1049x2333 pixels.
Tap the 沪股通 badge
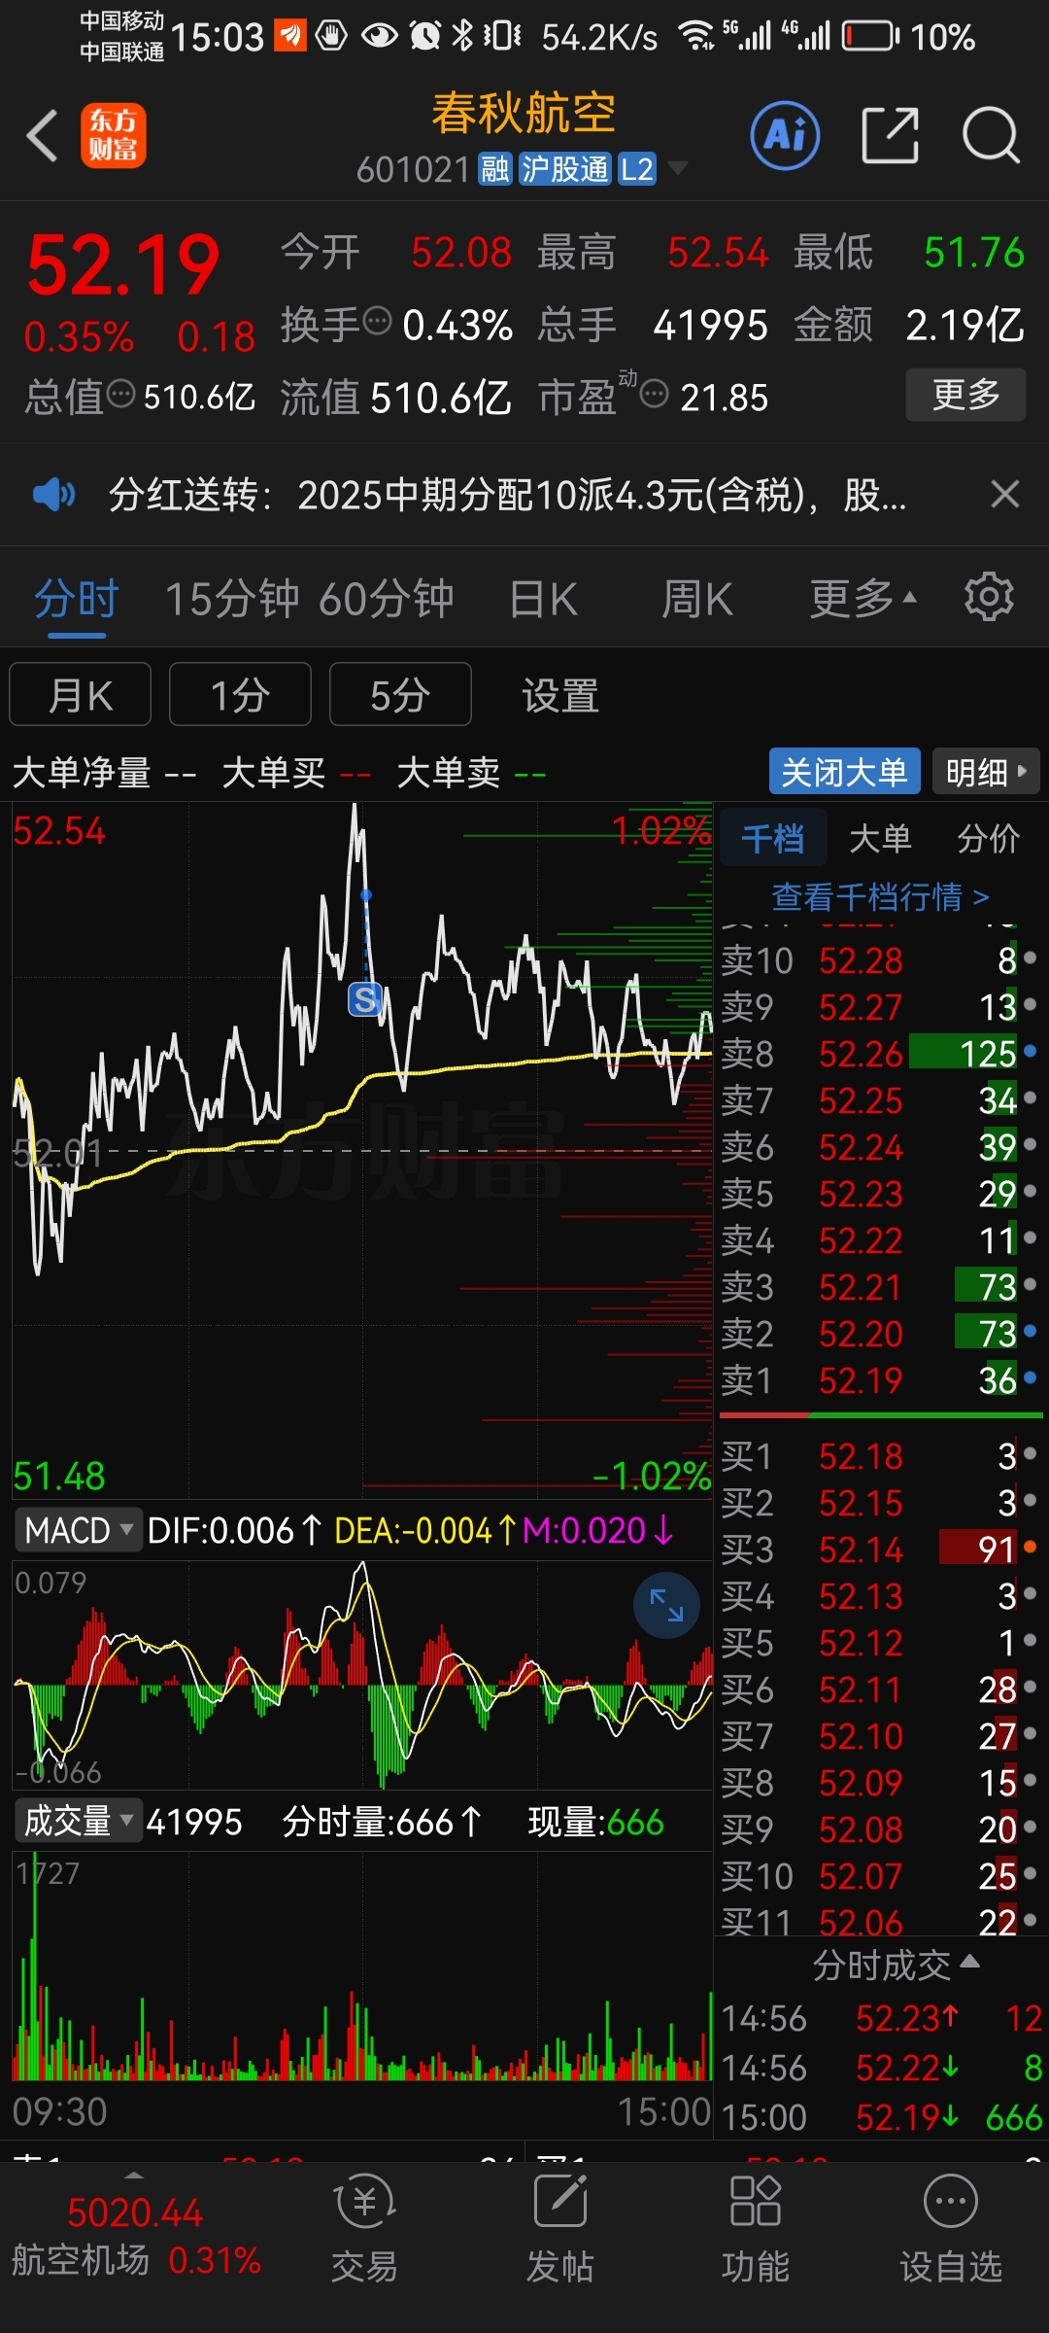point(564,169)
